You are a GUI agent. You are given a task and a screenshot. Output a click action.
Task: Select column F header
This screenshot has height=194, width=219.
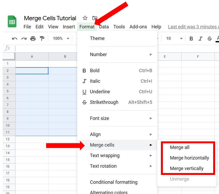(x=198, y=56)
